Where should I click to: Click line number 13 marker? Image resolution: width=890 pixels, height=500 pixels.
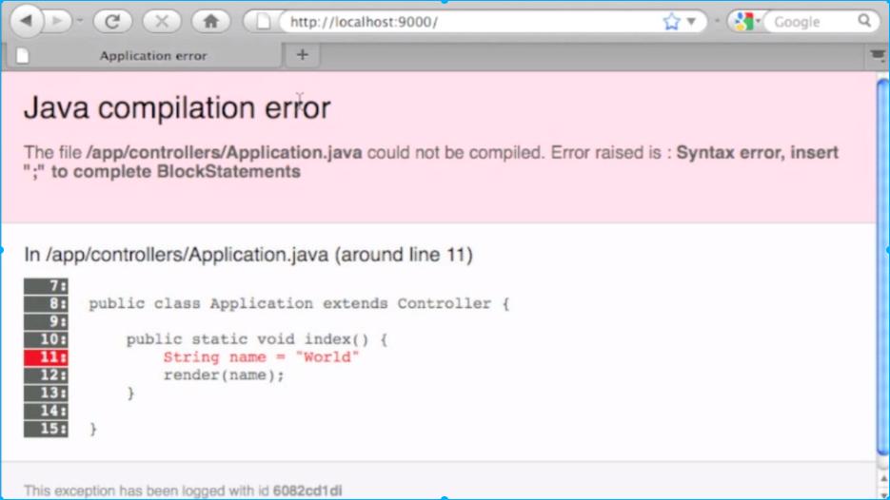pyautogui.click(x=46, y=393)
